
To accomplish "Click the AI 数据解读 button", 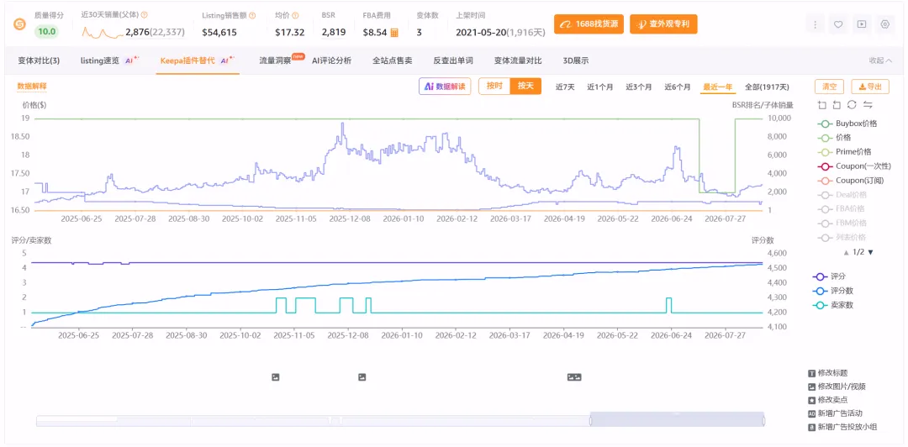I will tap(445, 87).
